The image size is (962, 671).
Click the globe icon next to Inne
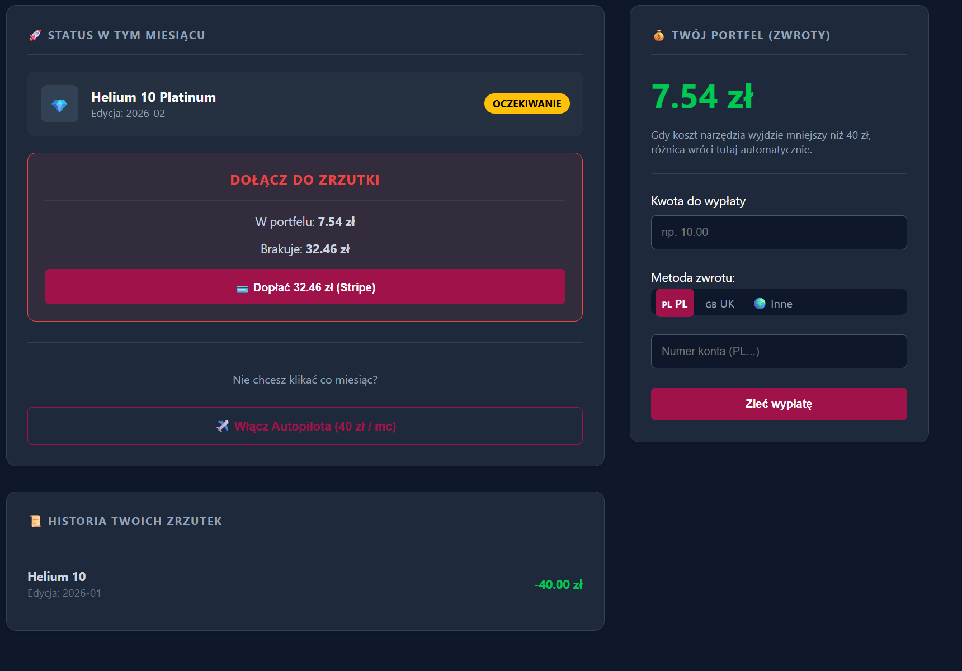[x=760, y=304]
